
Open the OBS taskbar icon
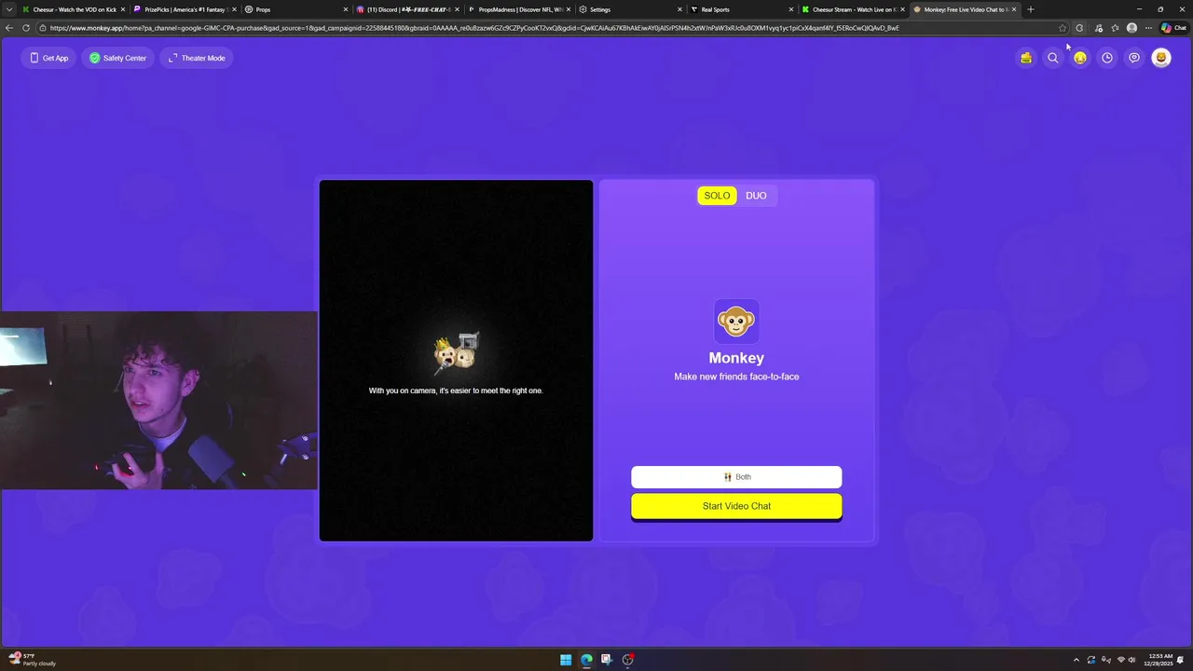coord(628,660)
